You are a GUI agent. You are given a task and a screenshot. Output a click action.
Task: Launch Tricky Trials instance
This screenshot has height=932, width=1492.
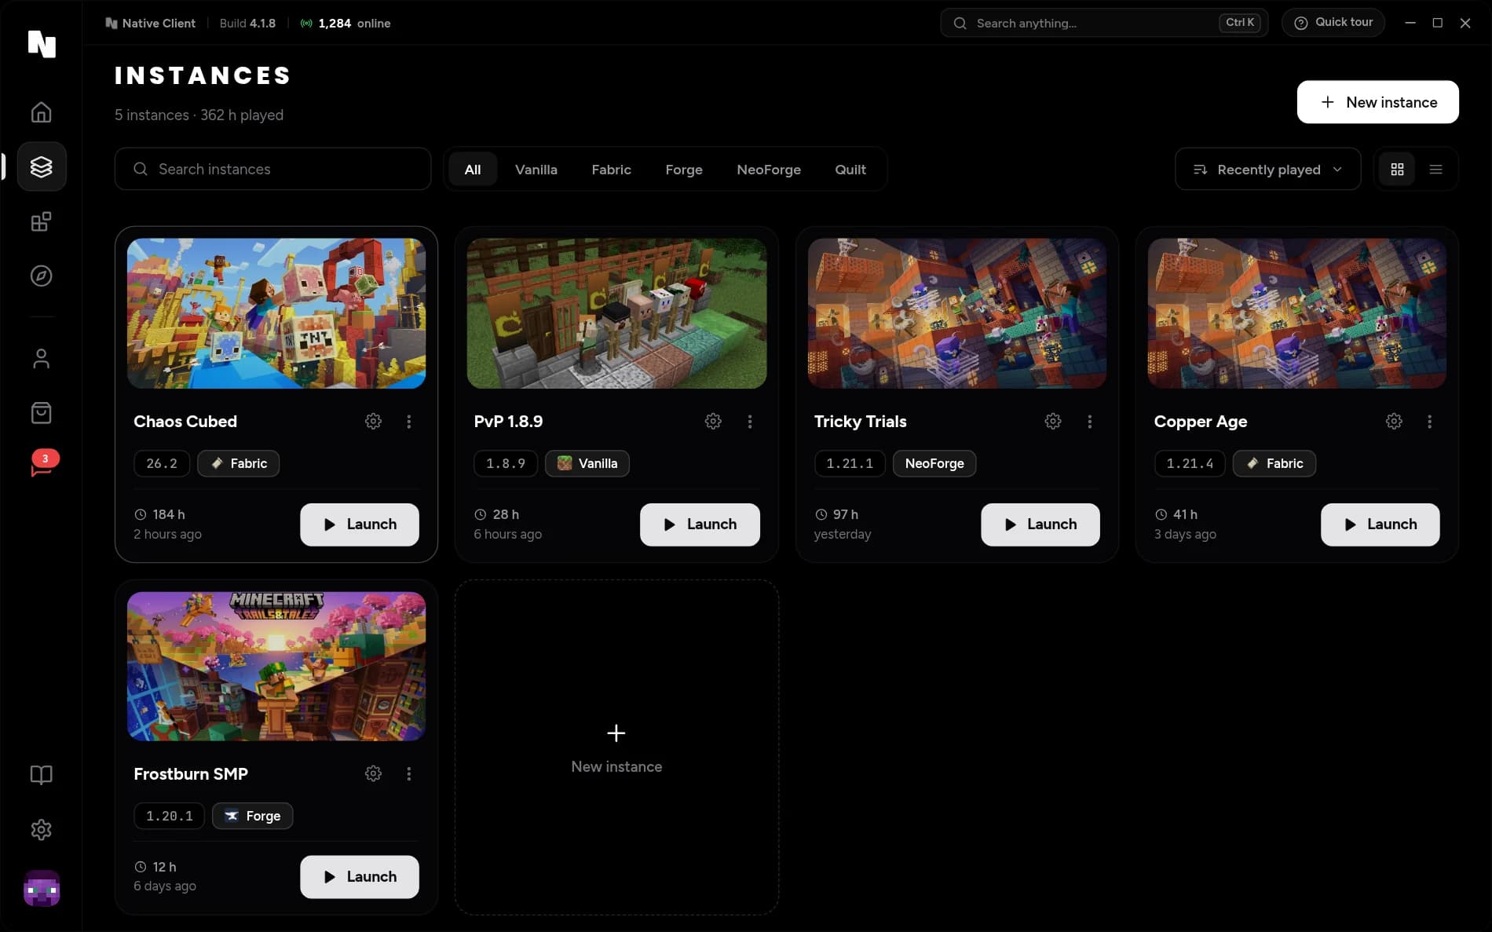[1040, 524]
